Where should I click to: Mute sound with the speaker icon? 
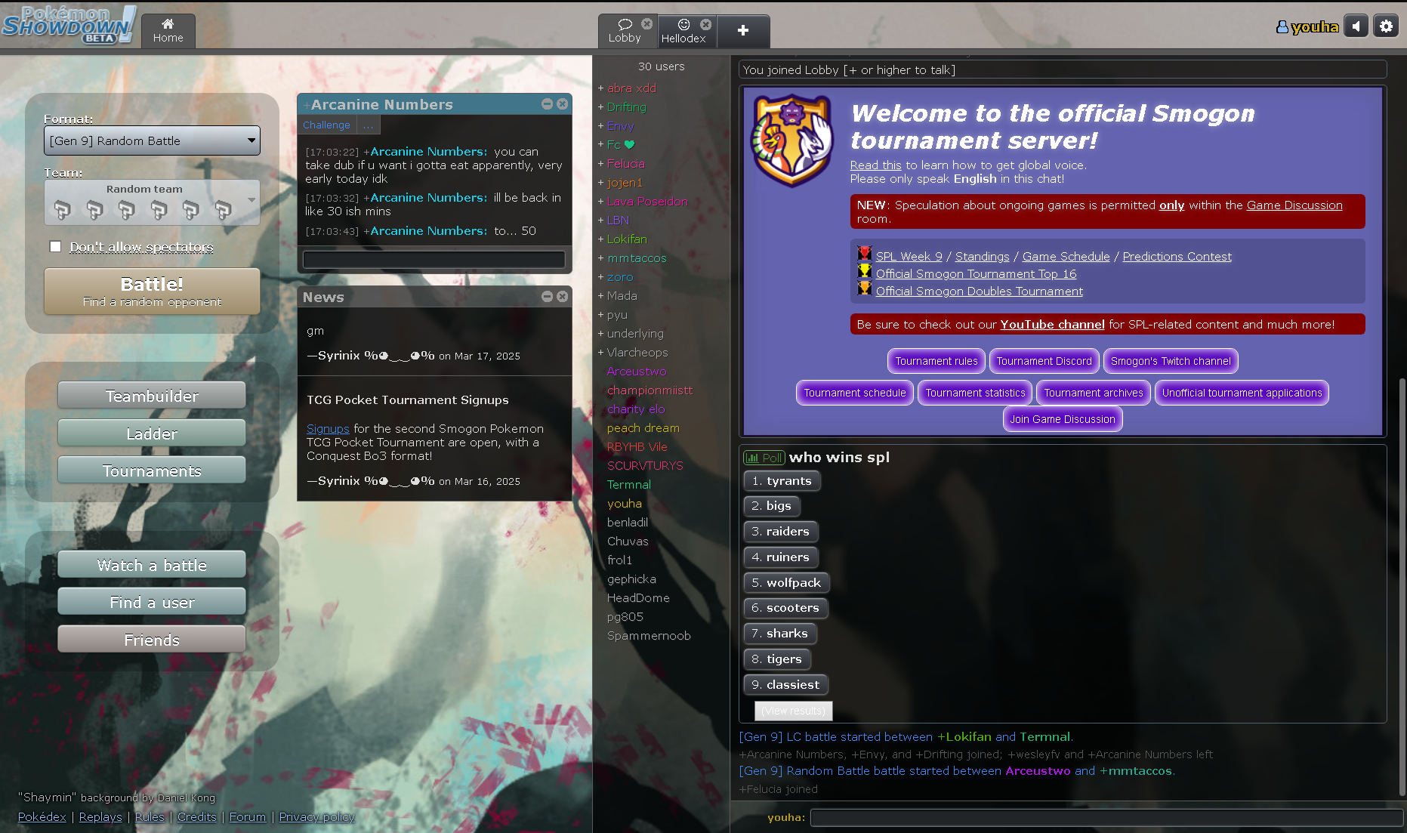click(x=1356, y=26)
